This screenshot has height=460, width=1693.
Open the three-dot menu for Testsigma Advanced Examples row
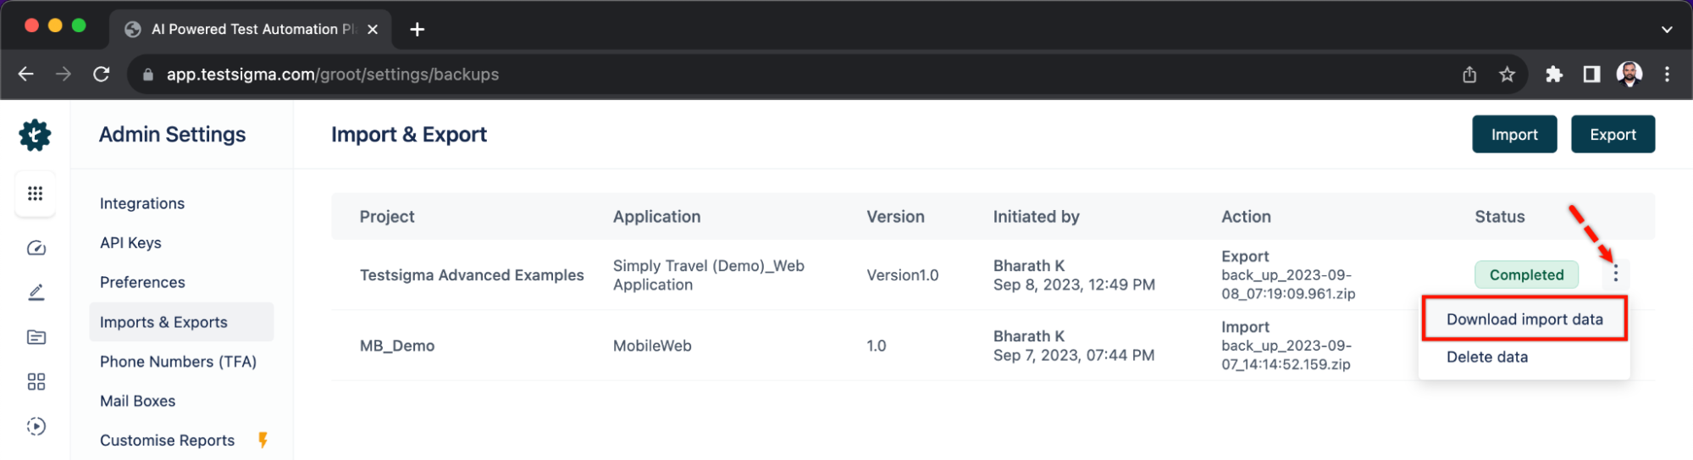pyautogui.click(x=1615, y=274)
